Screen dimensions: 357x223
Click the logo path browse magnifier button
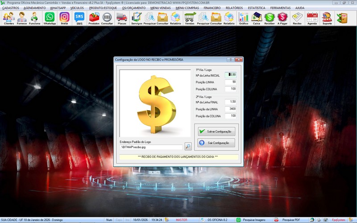188,146
